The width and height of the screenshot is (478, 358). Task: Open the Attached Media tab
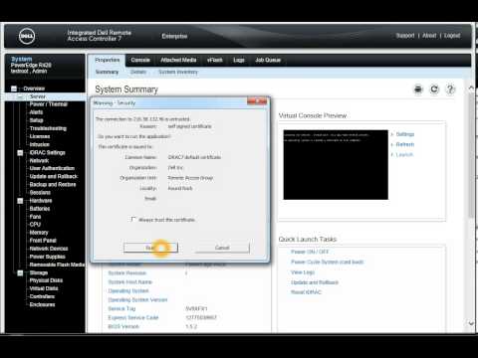(178, 60)
